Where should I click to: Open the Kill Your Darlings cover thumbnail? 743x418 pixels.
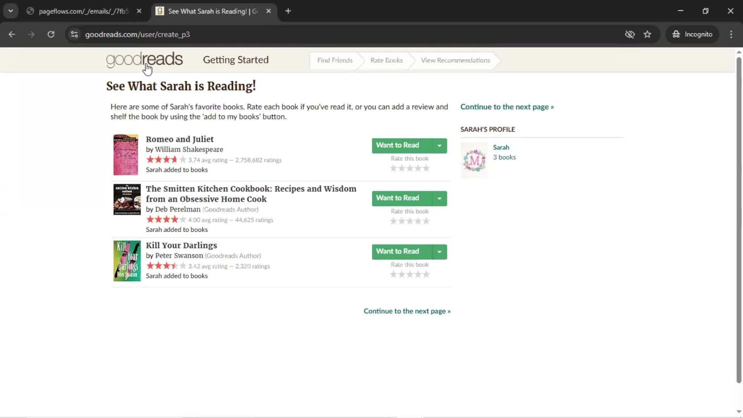tap(127, 261)
